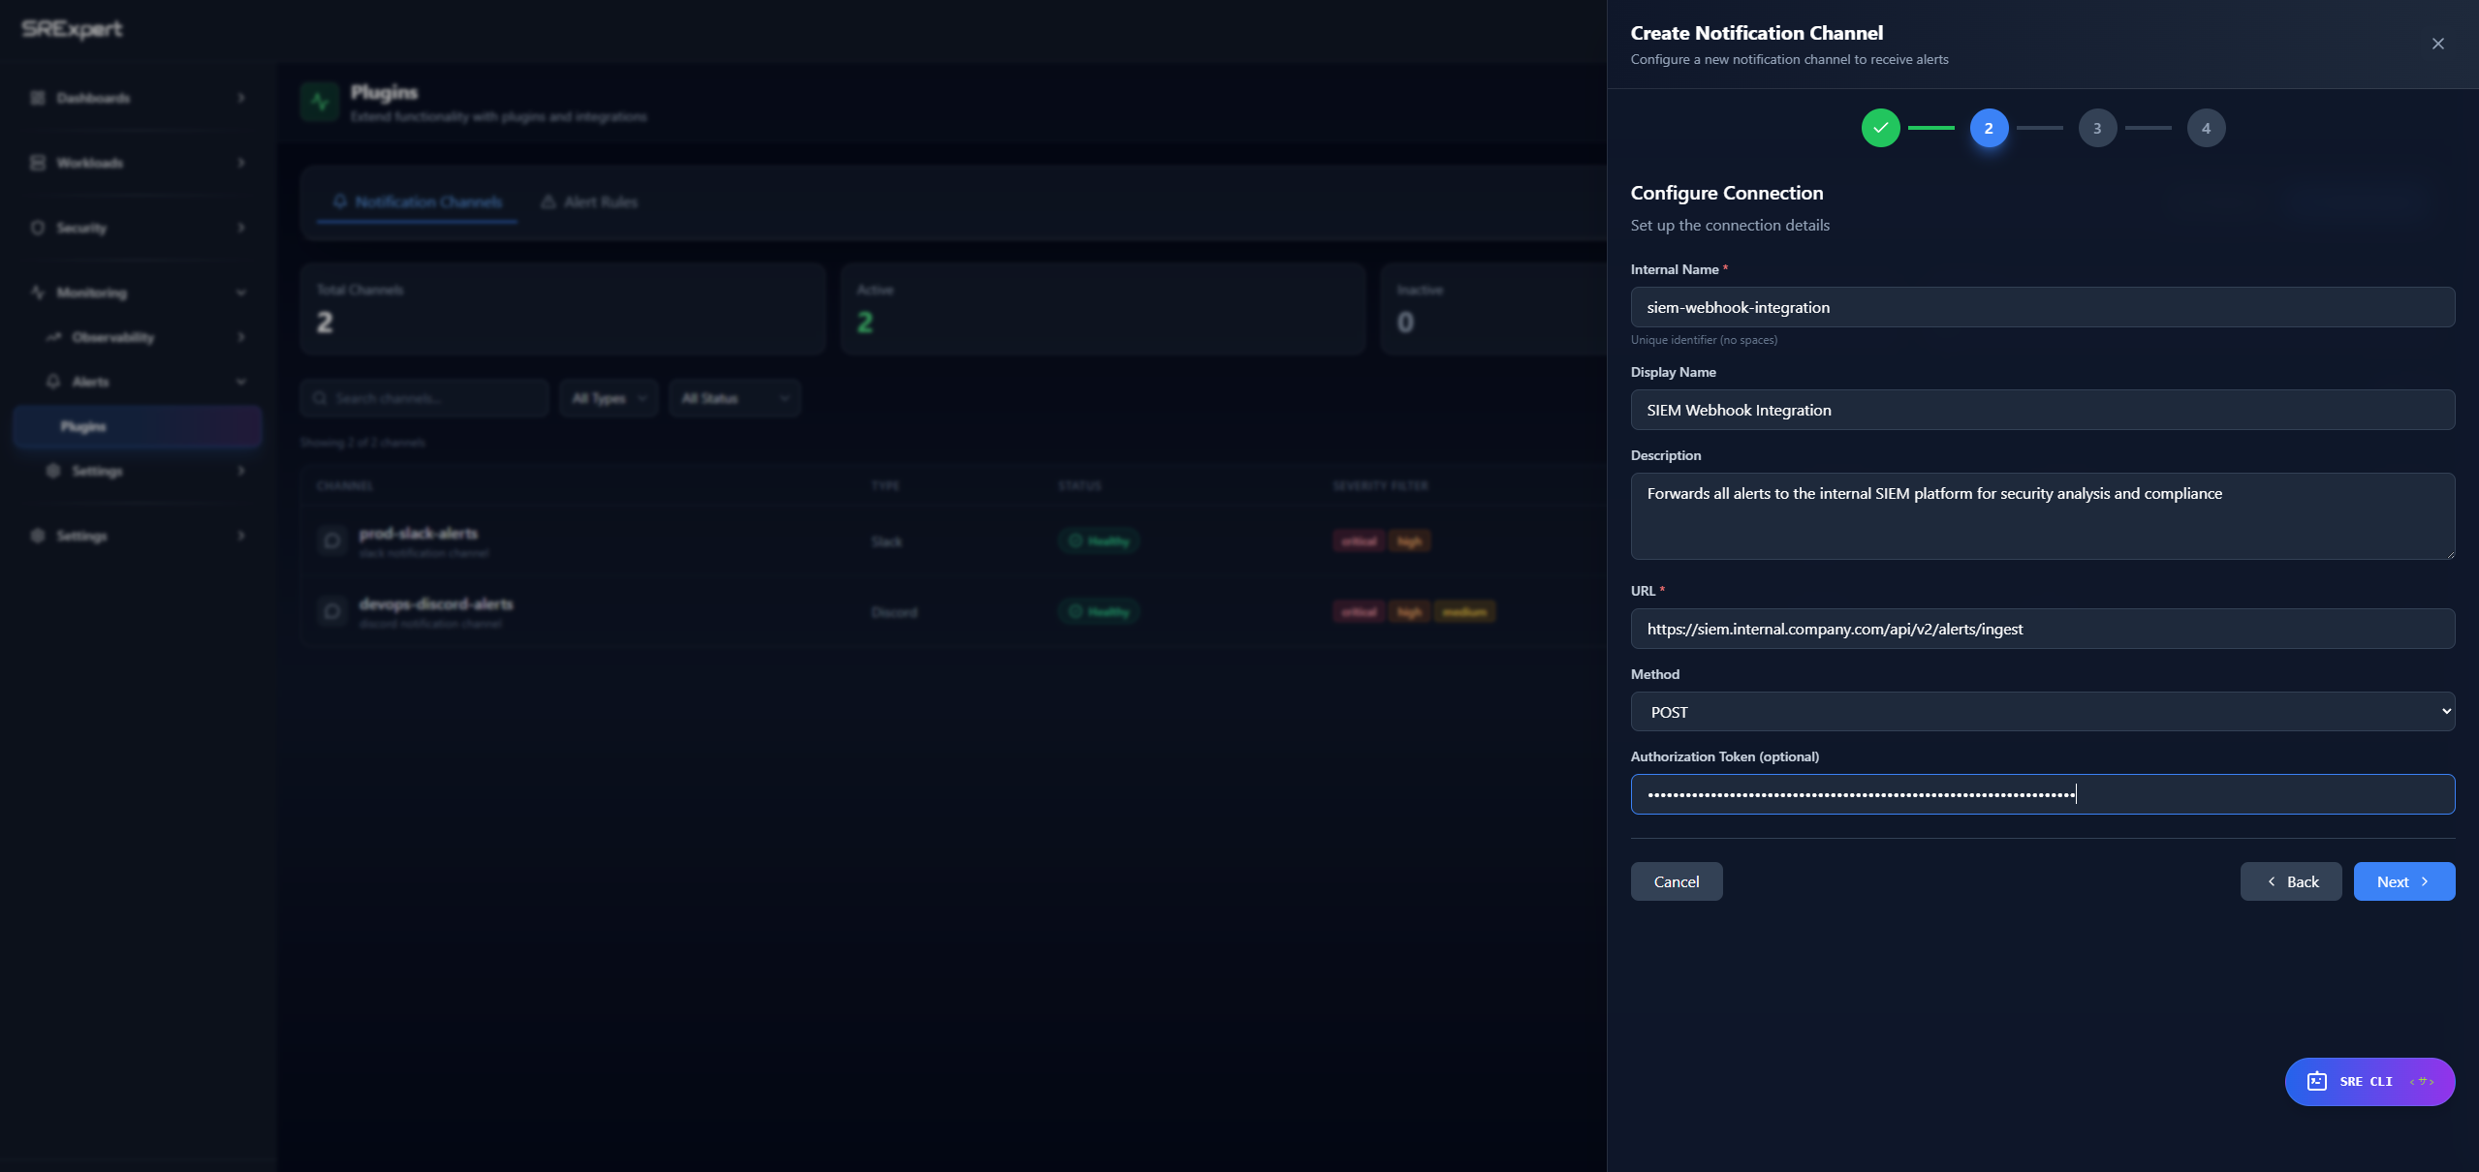This screenshot has width=2479, height=1172.
Task: Click the Alerts bell icon
Action: tap(54, 381)
